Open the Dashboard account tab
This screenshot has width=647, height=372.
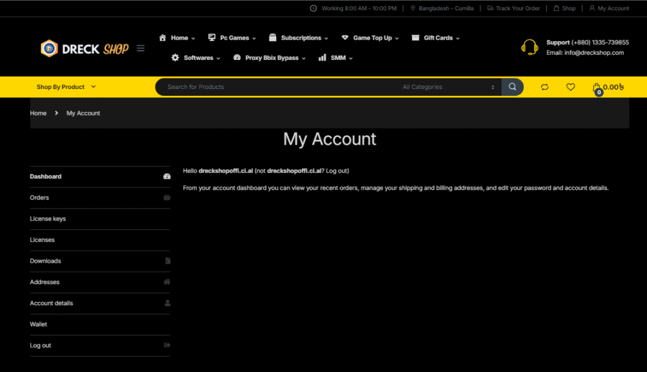100,176
